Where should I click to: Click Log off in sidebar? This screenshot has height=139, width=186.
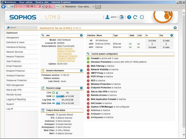pyautogui.click(x=10, y=109)
